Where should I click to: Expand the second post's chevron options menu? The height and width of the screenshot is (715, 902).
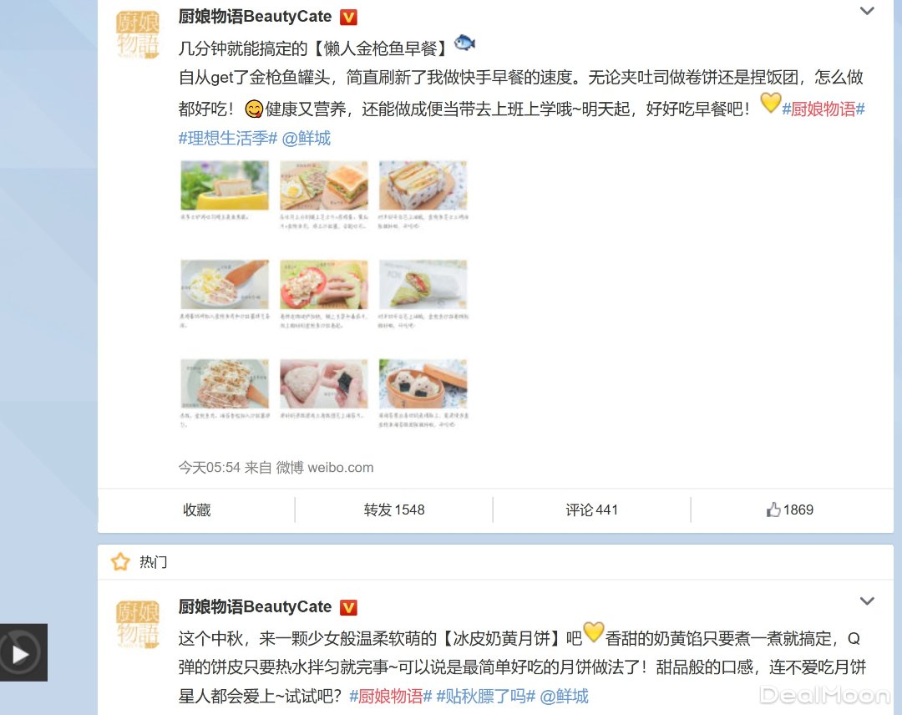[866, 601]
